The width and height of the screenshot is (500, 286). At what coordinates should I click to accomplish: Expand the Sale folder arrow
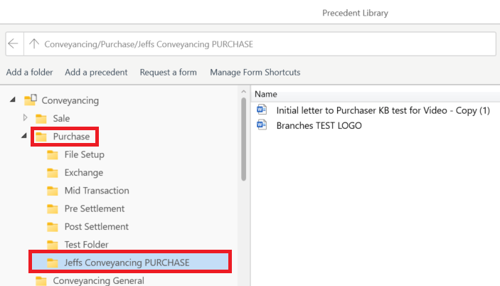coord(26,117)
